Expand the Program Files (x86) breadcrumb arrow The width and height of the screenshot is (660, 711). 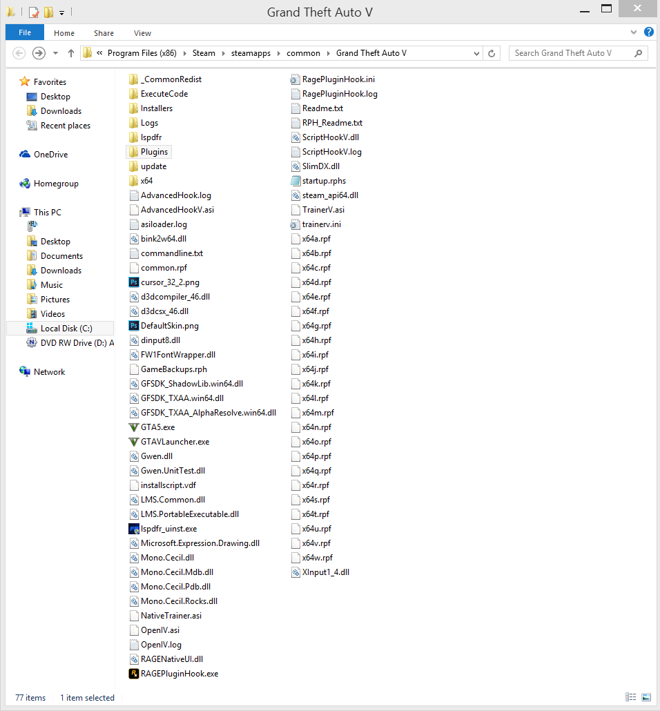[184, 53]
